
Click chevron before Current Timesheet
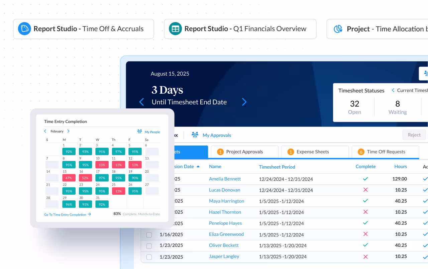tap(393, 90)
